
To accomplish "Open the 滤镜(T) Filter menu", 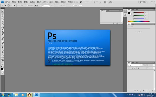I will [39, 2].
